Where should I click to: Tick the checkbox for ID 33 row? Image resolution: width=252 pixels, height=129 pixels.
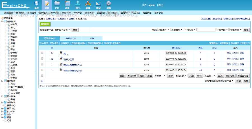coord(42,59)
